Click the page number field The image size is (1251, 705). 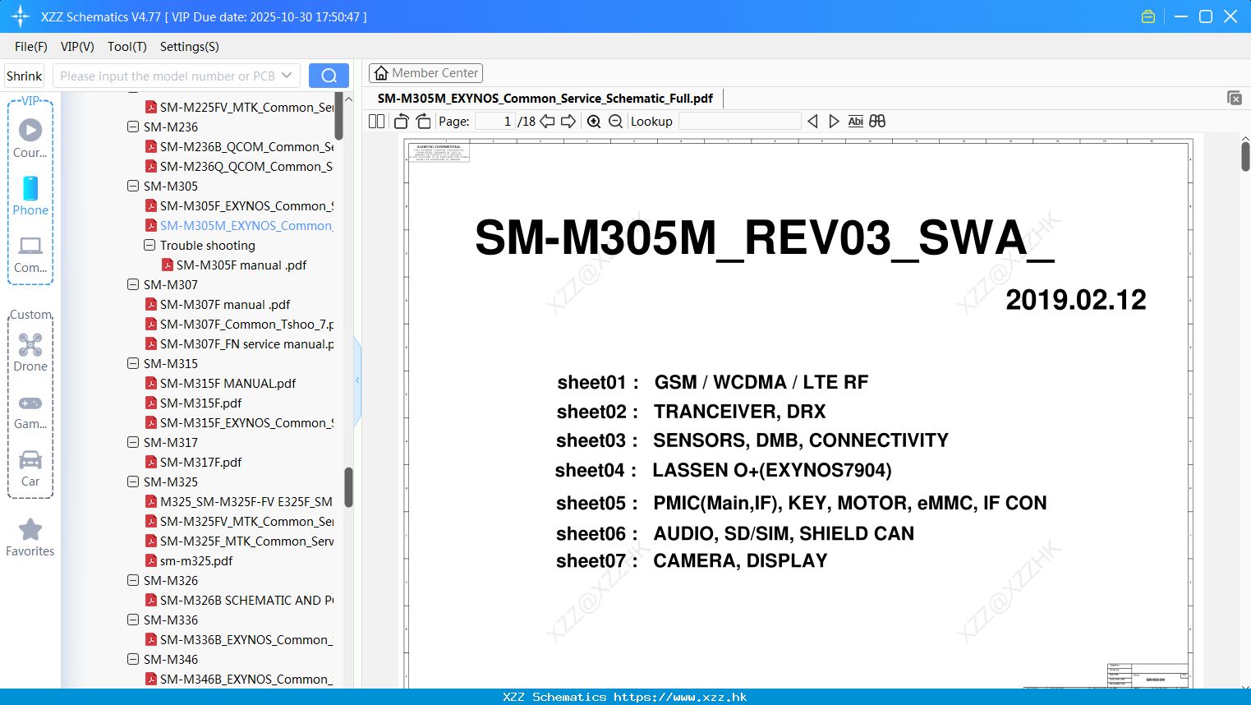(x=495, y=121)
